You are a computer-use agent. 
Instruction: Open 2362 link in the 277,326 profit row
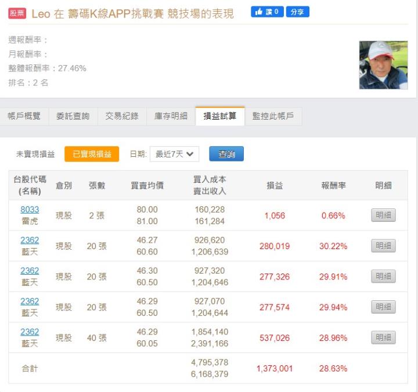tap(30, 271)
